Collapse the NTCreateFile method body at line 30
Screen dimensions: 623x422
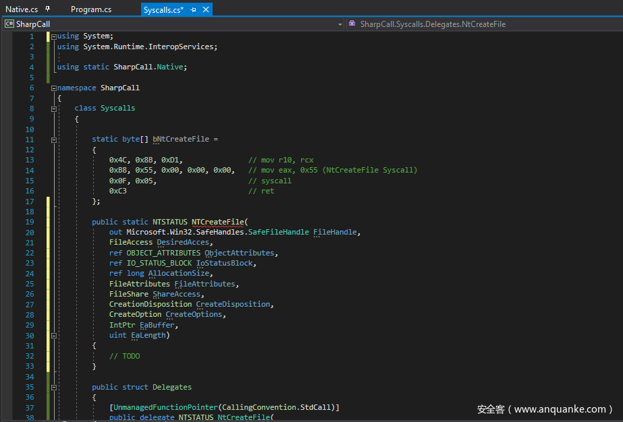click(53, 335)
